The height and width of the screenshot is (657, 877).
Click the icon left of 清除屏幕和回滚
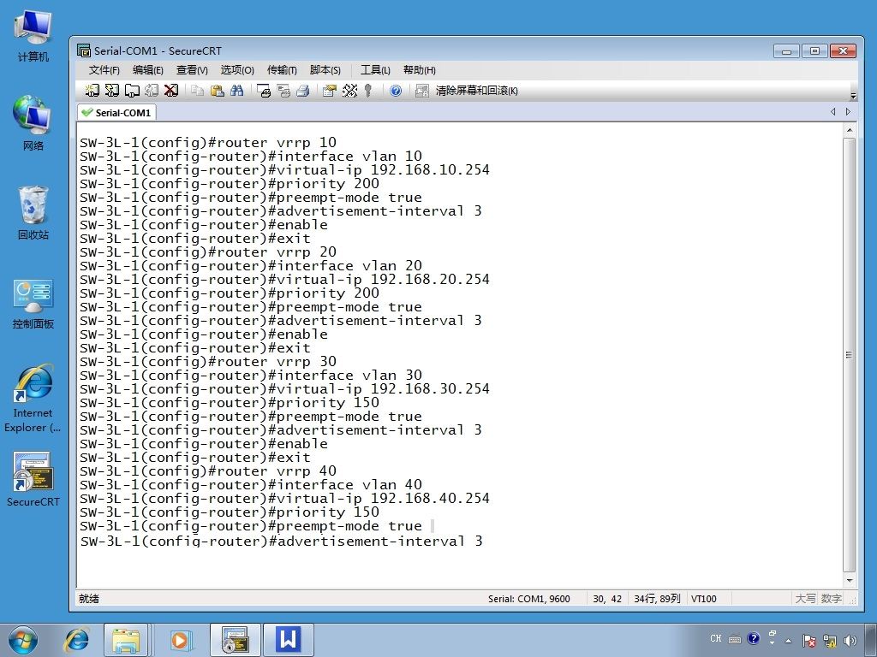pos(421,91)
